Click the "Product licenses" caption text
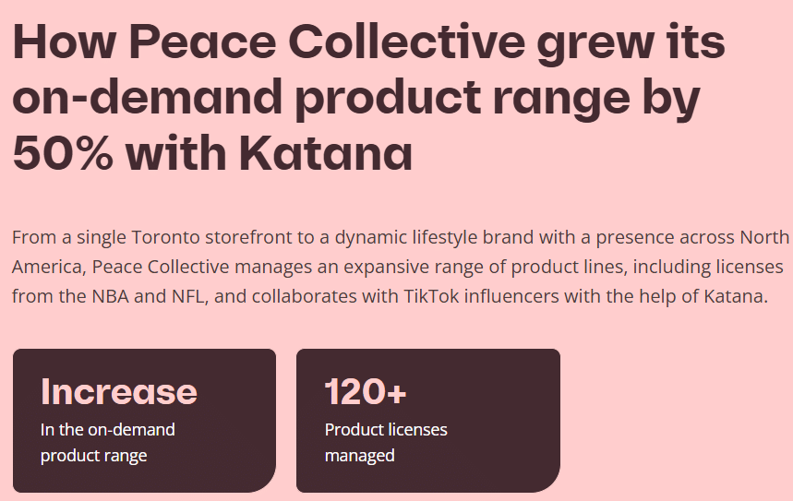The width and height of the screenshot is (793, 501). pyautogui.click(x=386, y=429)
